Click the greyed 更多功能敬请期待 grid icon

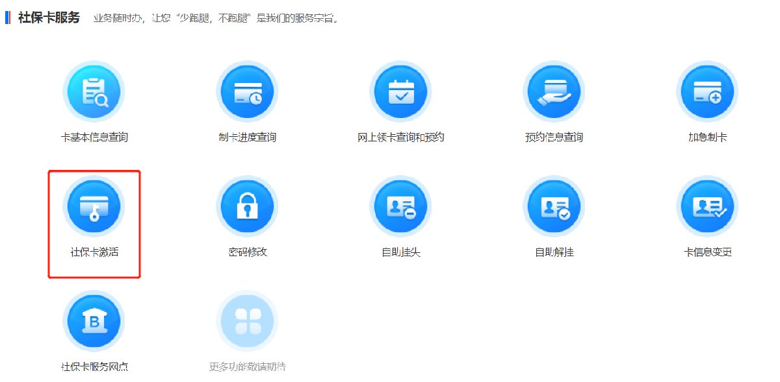248,321
